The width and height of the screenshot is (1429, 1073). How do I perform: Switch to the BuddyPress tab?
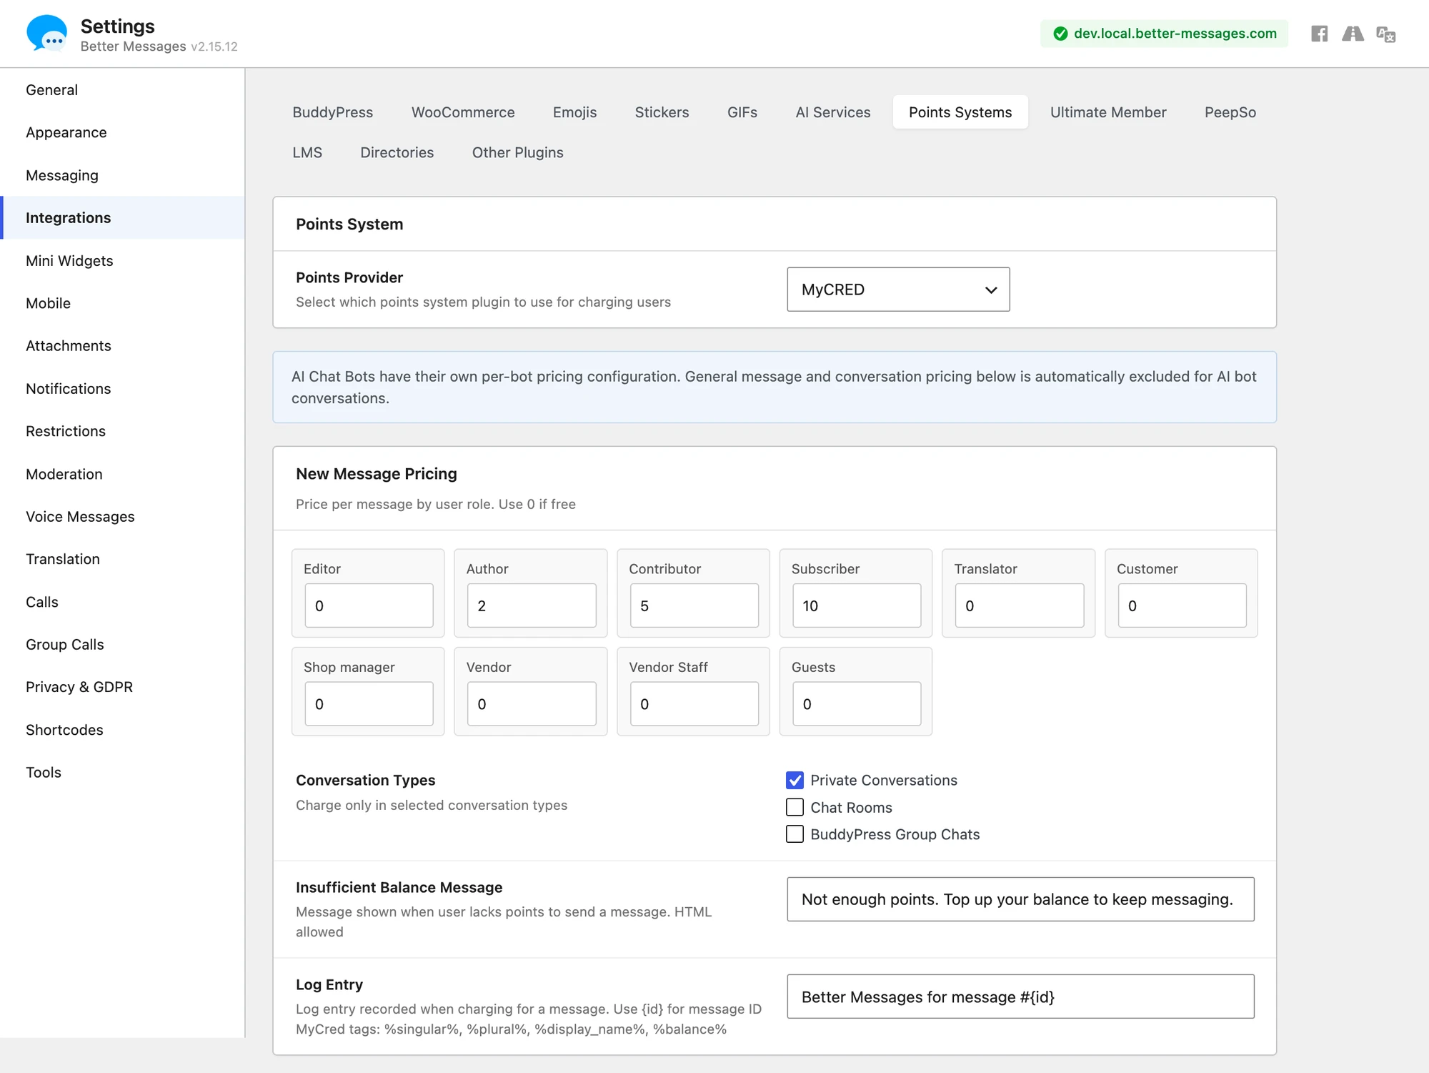(x=332, y=112)
